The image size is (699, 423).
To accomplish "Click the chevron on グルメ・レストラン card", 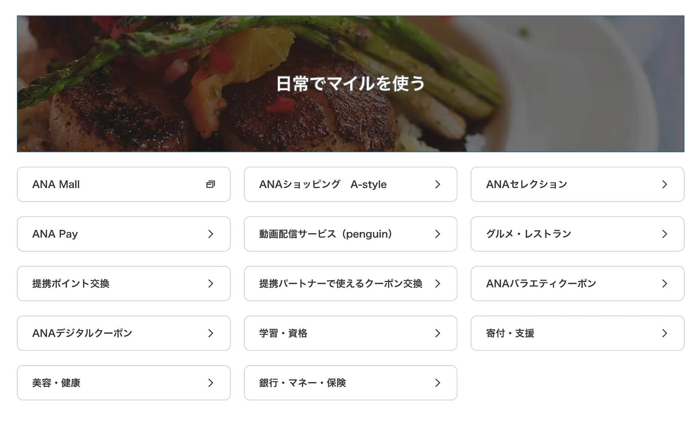I will [x=664, y=234].
